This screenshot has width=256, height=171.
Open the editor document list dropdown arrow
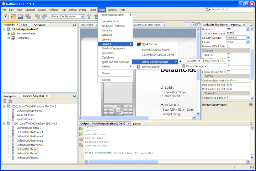click(x=194, y=24)
